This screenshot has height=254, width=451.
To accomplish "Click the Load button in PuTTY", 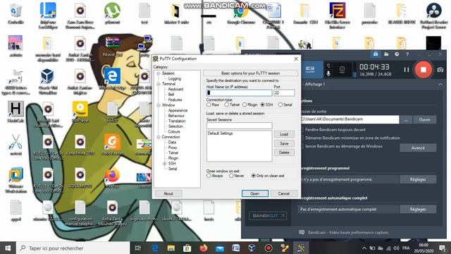I will point(284,134).
